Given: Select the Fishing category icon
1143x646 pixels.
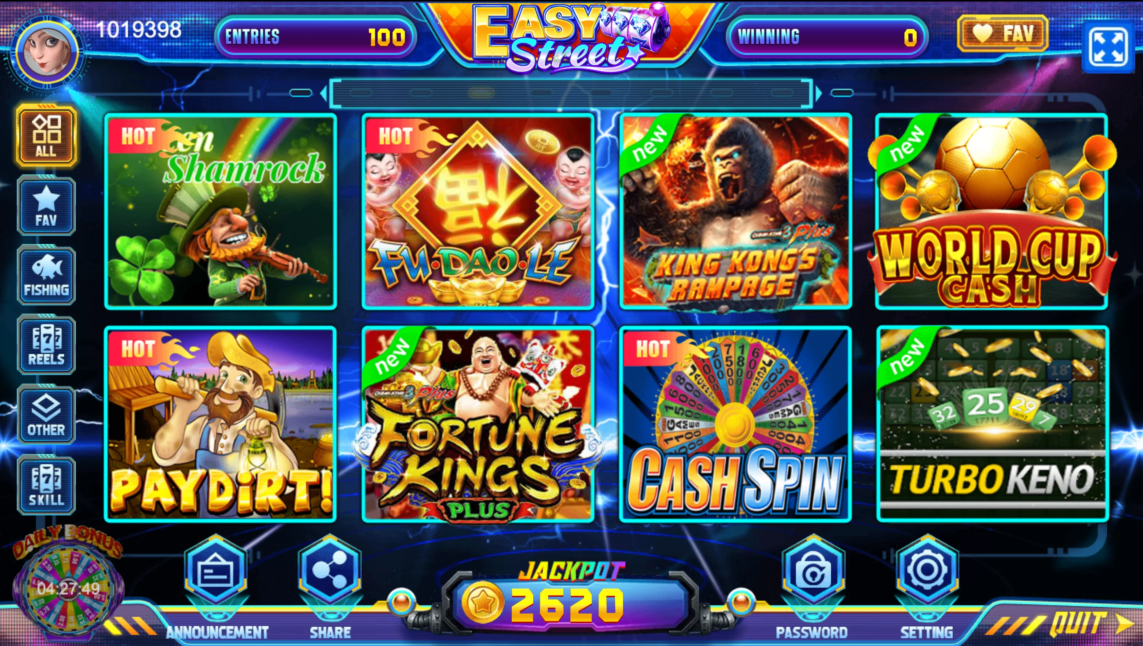Looking at the screenshot, I should pyautogui.click(x=46, y=276).
